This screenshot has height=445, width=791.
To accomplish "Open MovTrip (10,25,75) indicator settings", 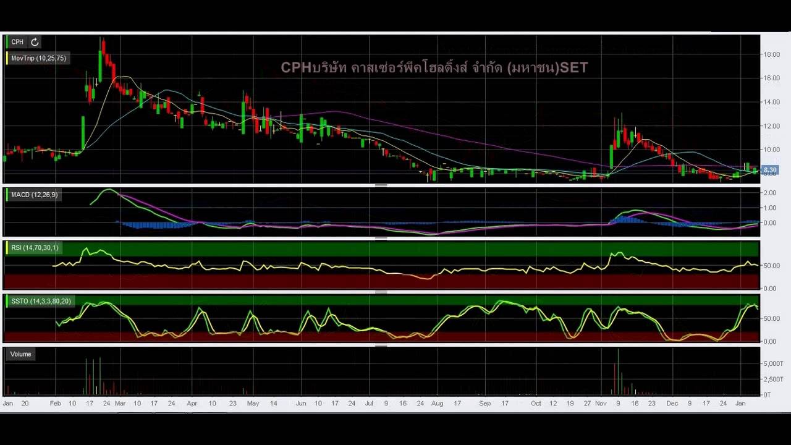I will tap(38, 58).
